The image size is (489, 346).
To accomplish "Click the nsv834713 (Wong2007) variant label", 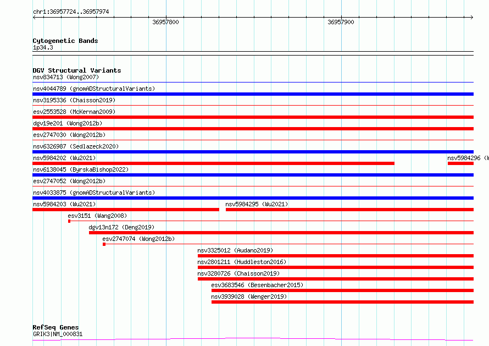I will pos(66,77).
